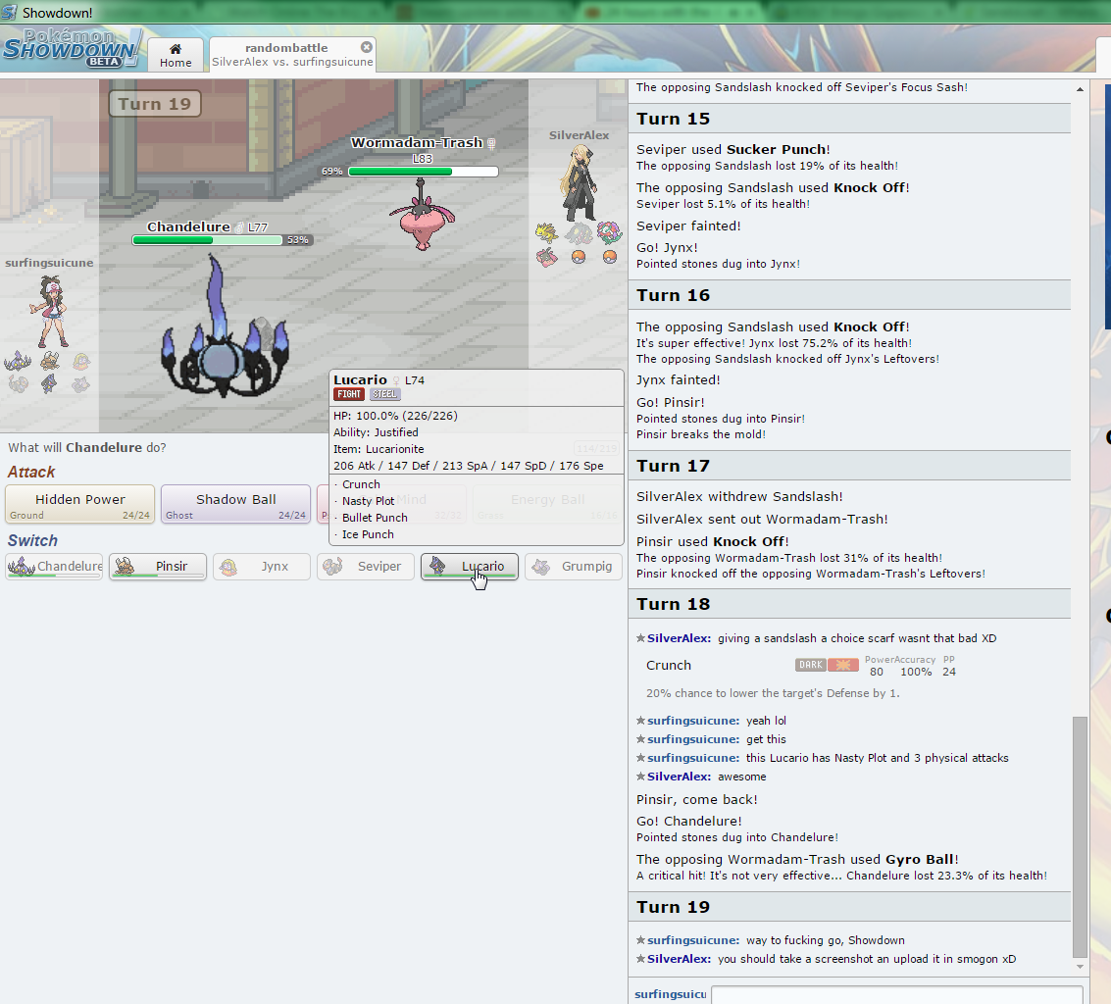Viewport: 1111px width, 1004px height.
Task: Open surfingsuicune's name in 'yeah lol' message
Action: coord(693,721)
